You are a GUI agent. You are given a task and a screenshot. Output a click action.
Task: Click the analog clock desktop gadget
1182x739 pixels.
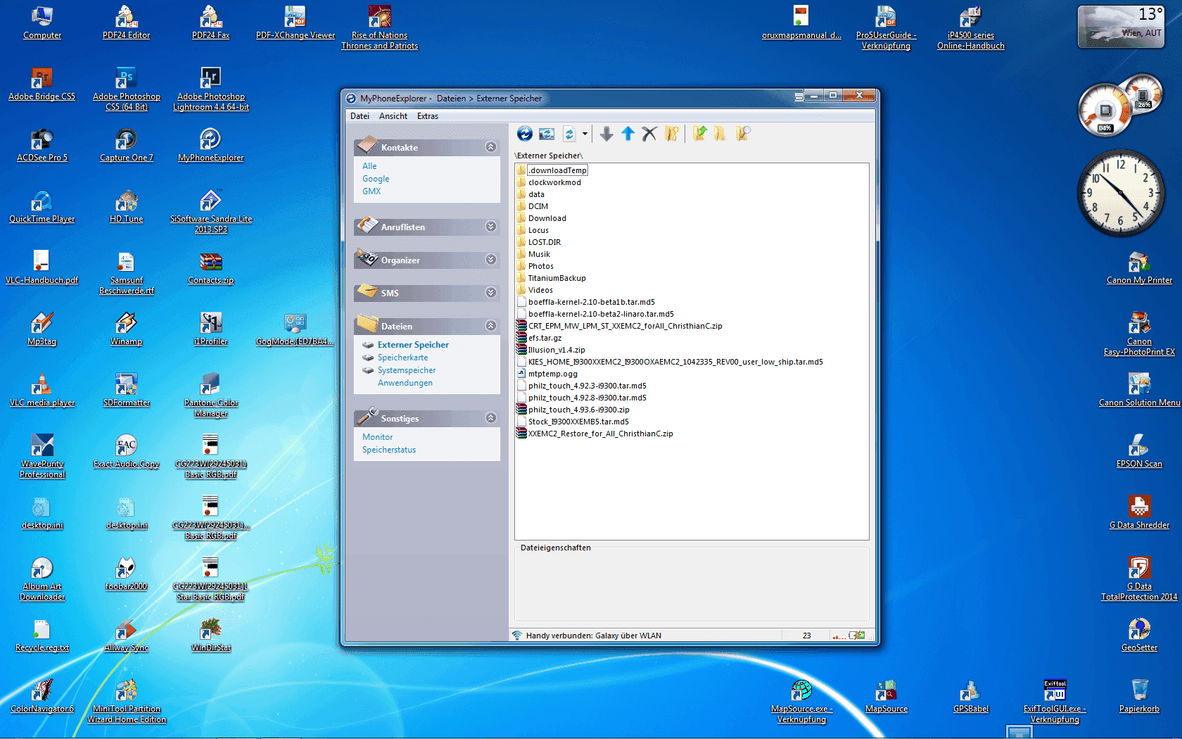tap(1121, 193)
